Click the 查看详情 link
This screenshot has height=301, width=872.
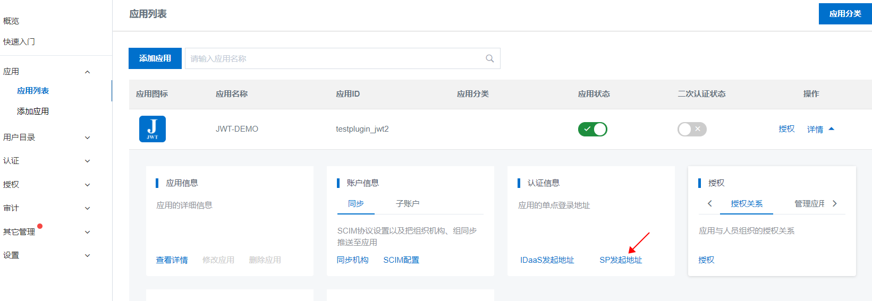pyautogui.click(x=172, y=260)
